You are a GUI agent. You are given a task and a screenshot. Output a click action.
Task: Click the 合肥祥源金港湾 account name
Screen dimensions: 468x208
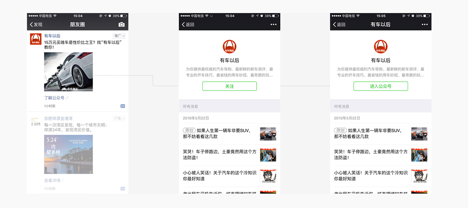pyautogui.click(x=58, y=118)
